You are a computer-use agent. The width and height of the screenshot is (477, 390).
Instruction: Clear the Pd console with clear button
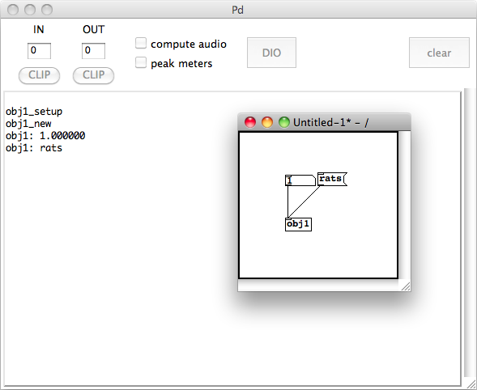pos(439,53)
